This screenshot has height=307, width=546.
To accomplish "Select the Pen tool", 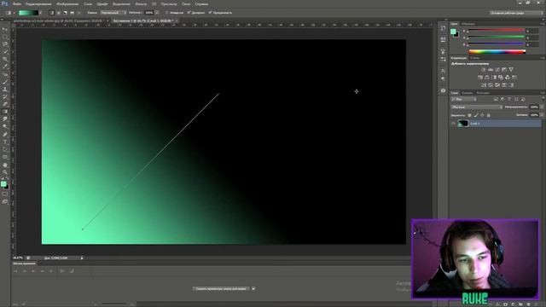I will (5, 135).
